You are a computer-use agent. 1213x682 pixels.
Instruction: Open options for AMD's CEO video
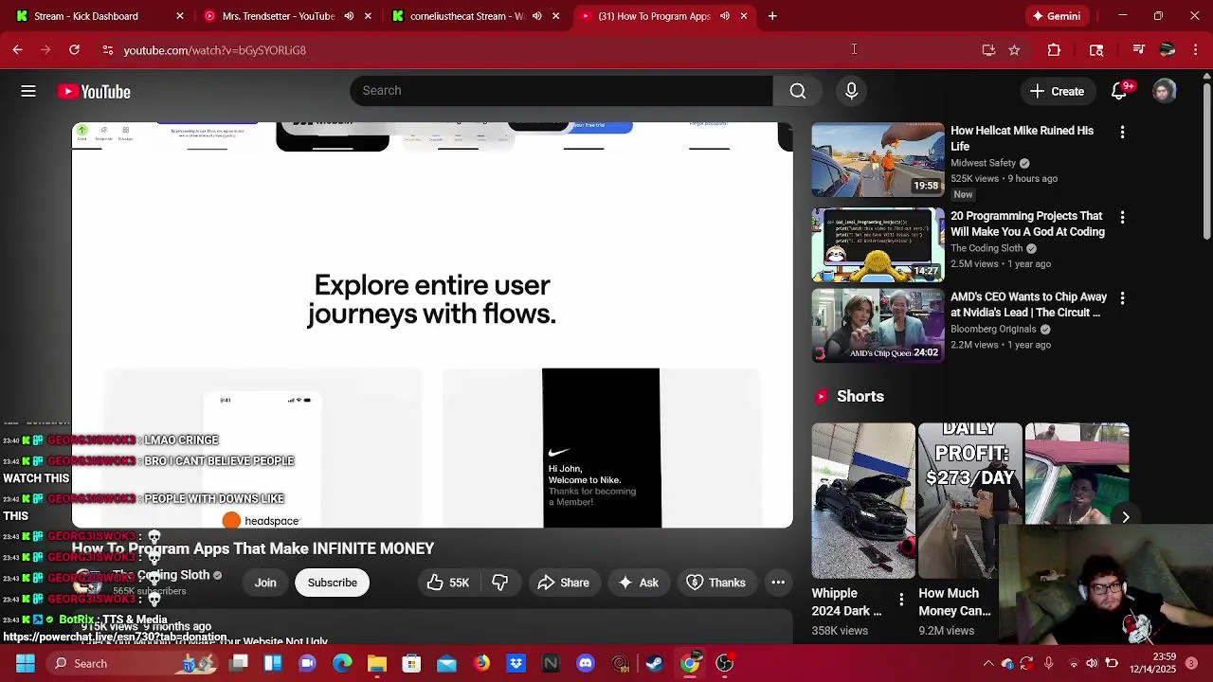point(1122,298)
